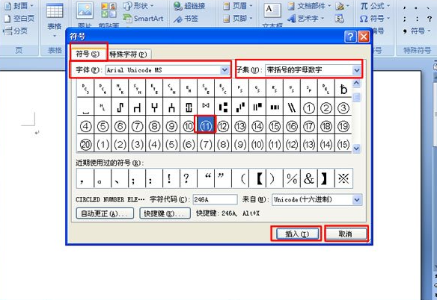437x300 pixels.
Task: Click the Omega symbol (符号) icon
Action: tap(364, 19)
